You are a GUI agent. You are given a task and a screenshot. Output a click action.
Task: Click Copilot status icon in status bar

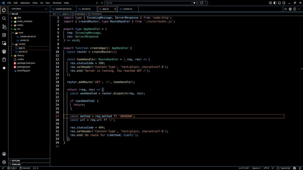(295, 168)
